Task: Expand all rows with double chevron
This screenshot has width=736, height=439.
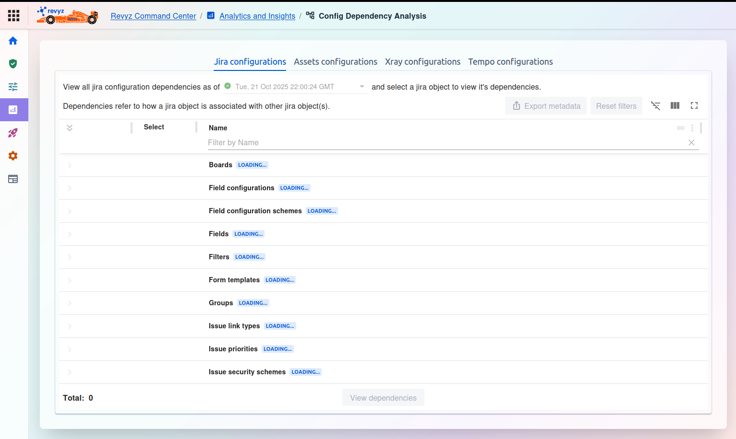Action: click(x=70, y=128)
